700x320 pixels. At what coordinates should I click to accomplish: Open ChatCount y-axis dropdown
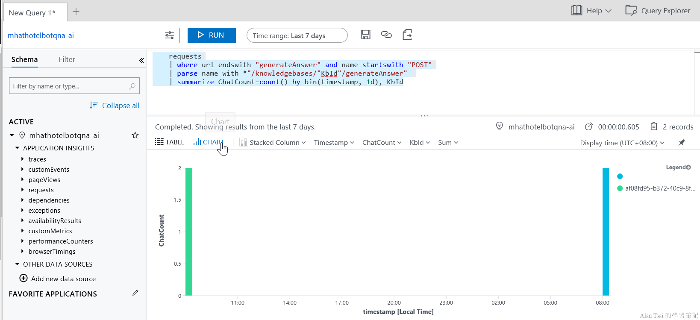(x=382, y=143)
